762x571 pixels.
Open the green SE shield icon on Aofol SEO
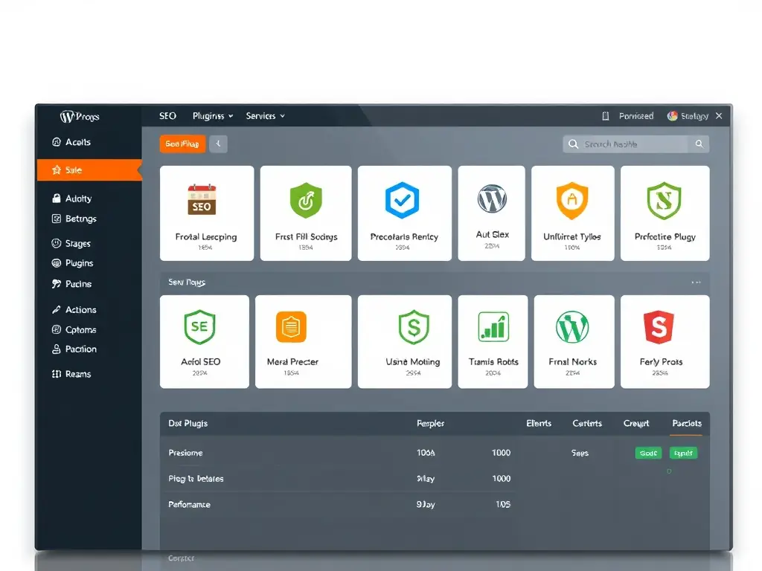199,326
